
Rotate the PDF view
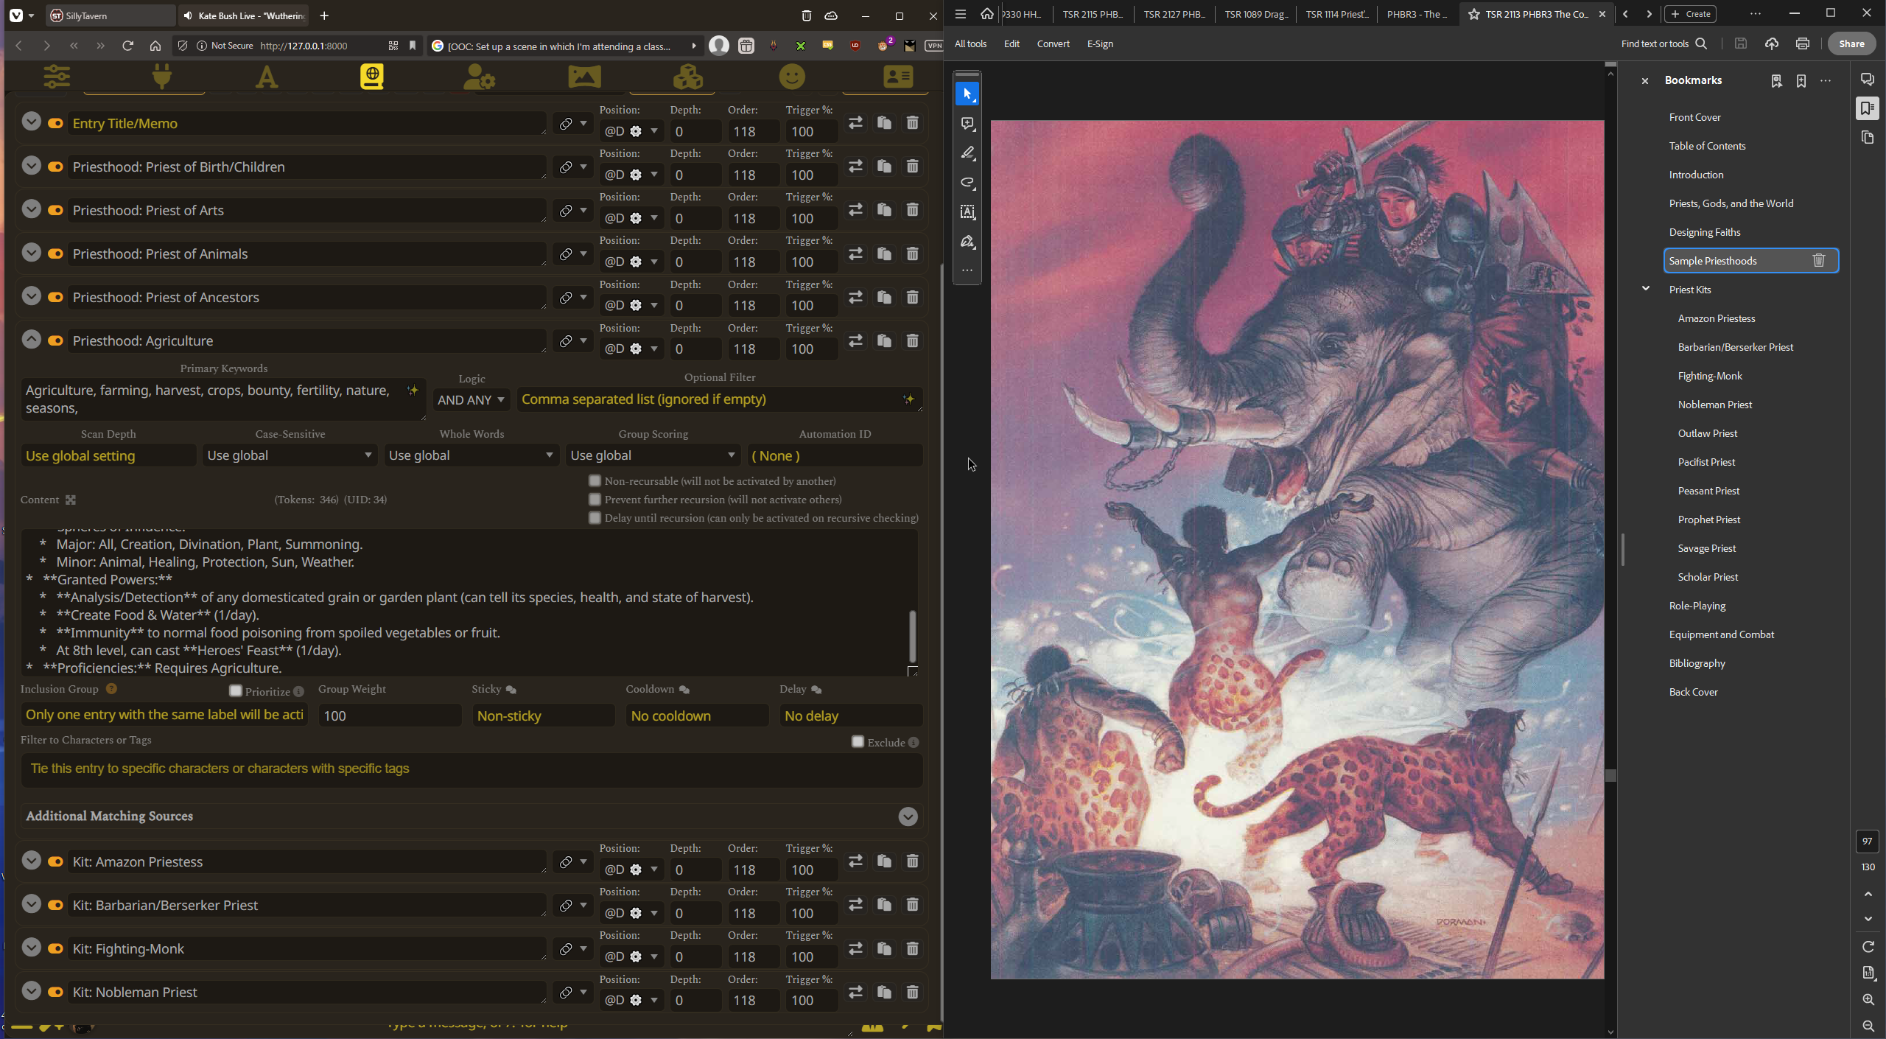[1868, 947]
